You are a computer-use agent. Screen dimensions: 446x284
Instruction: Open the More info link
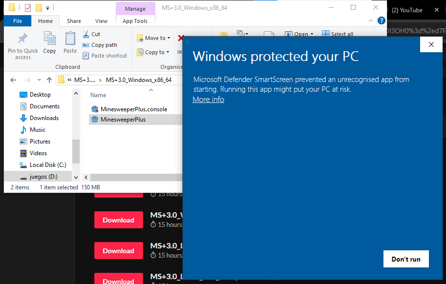(208, 100)
